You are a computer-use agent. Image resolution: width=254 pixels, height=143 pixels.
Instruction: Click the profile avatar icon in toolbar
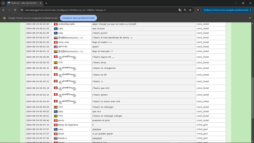click(198, 10)
